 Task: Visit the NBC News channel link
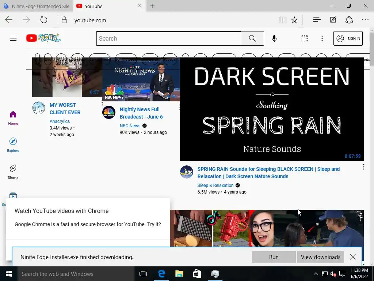[130, 126]
